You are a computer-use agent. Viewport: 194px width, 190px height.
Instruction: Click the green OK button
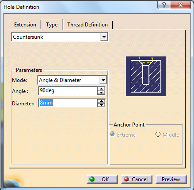[102, 179]
